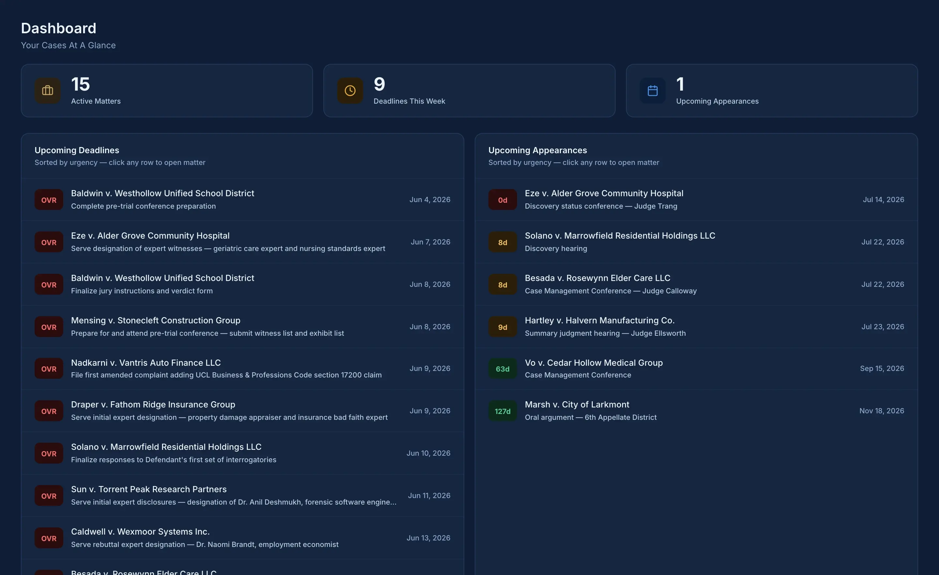
Task: Click the 0d badge for Eze appearance
Action: (x=503, y=200)
